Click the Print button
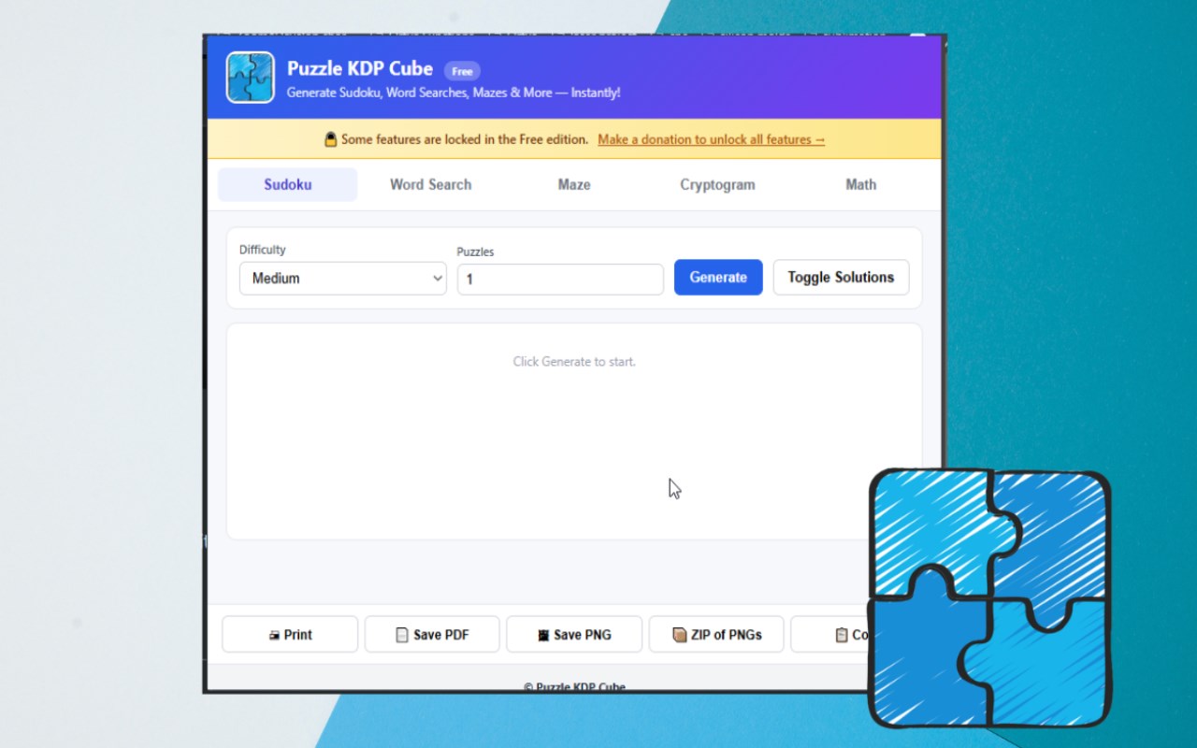Viewport: 1197px width, 748px height. tap(290, 634)
